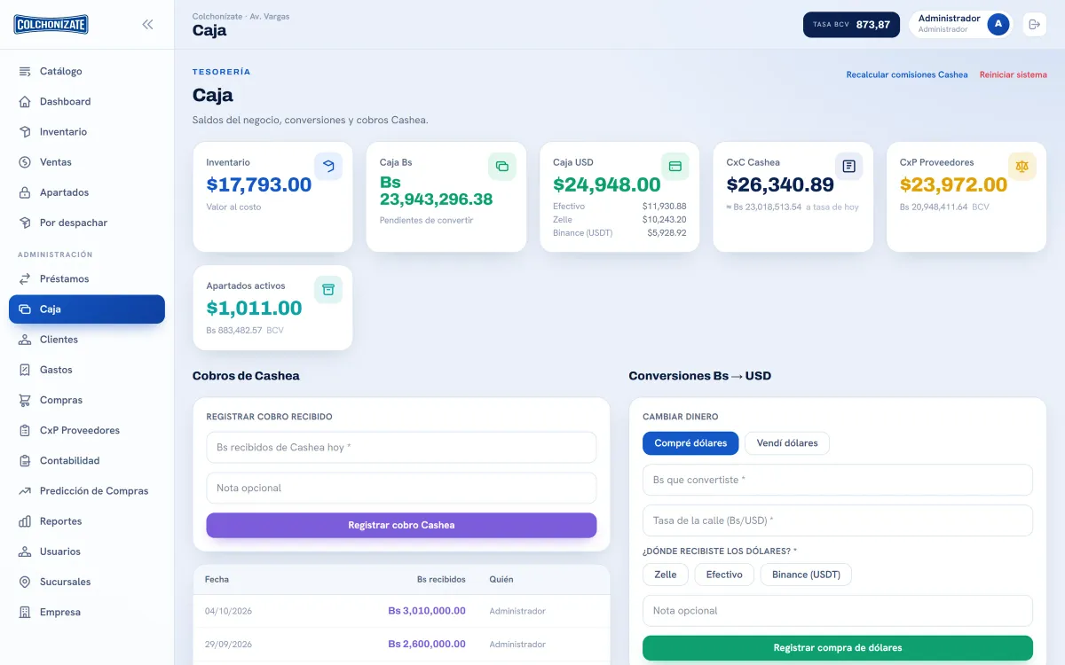Viewport: 1065px width, 665px height.
Task: Choose Zelle as dollar destination
Action: [666, 575]
